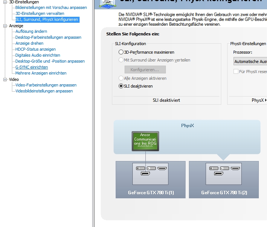The height and width of the screenshot is (227, 267).
Task: Select SLI, Surround, PhysX konfigurieren
Action: click(x=47, y=19)
